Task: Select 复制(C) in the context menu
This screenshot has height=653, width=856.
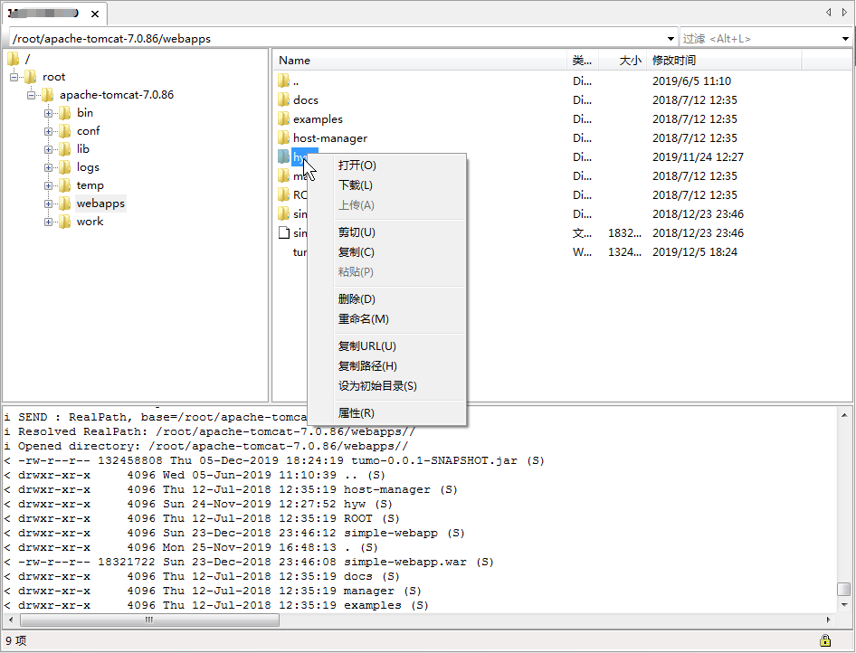Action: pyautogui.click(x=356, y=252)
